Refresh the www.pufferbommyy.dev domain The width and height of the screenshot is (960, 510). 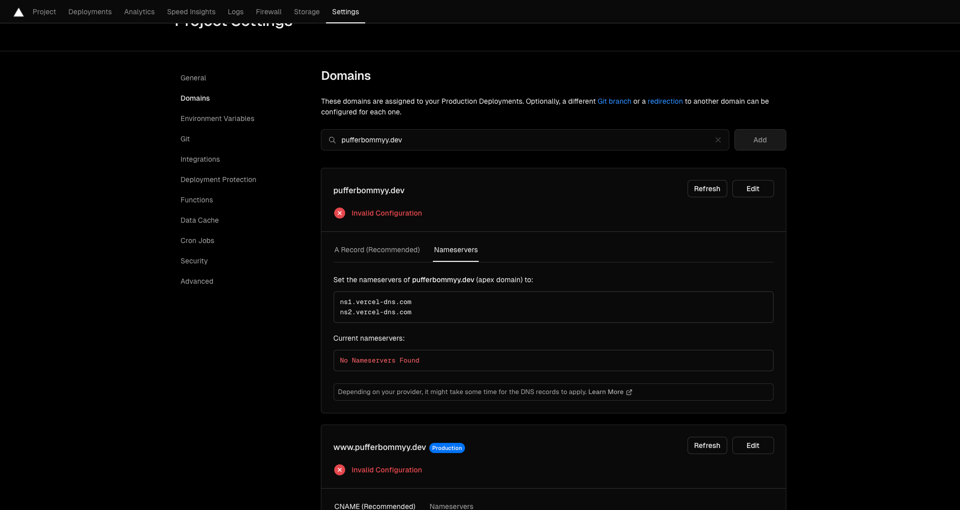pyautogui.click(x=707, y=445)
